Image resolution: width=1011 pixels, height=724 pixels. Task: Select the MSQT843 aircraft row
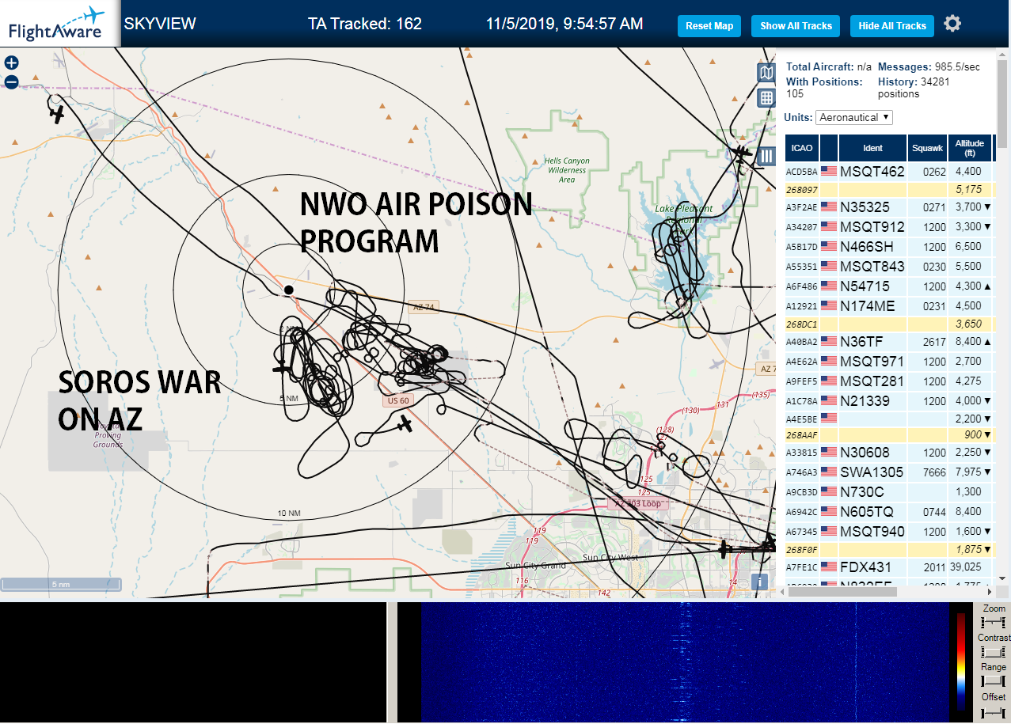[x=890, y=267]
